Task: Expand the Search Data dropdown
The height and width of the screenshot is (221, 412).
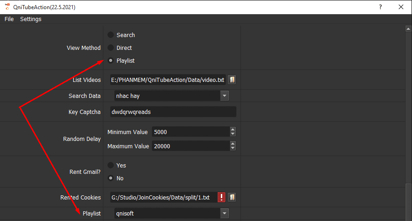Action: pos(224,96)
